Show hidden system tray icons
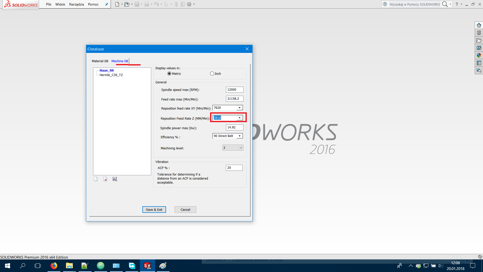483x272 pixels. tap(411, 266)
